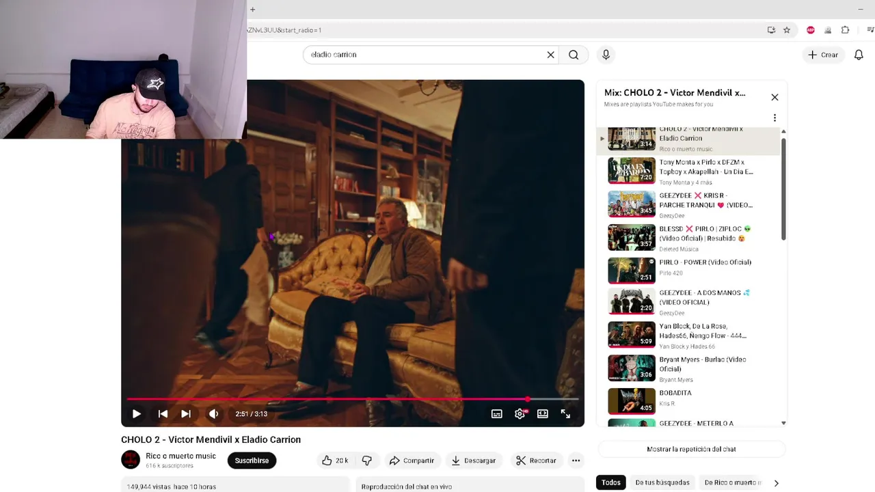Image resolution: width=875 pixels, height=492 pixels.
Task: Toggle subtitles on the player
Action: point(497,413)
